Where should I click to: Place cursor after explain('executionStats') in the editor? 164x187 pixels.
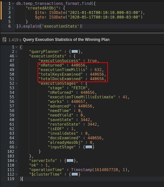pyautogui.click(x=82, y=26)
